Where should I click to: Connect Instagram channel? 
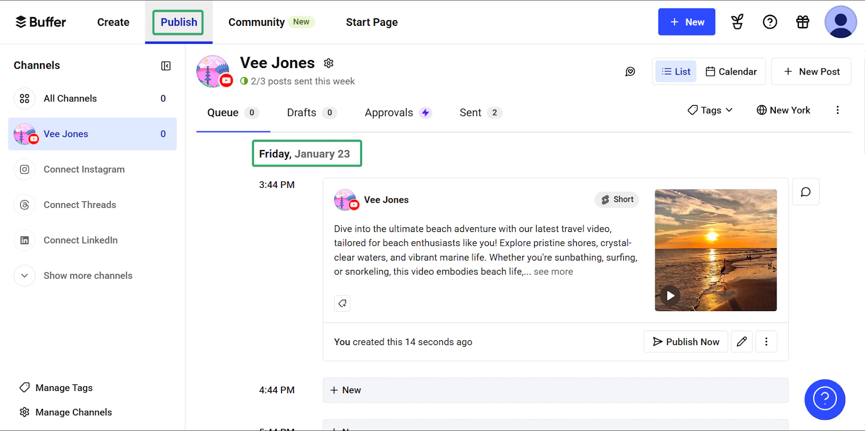coord(92,170)
